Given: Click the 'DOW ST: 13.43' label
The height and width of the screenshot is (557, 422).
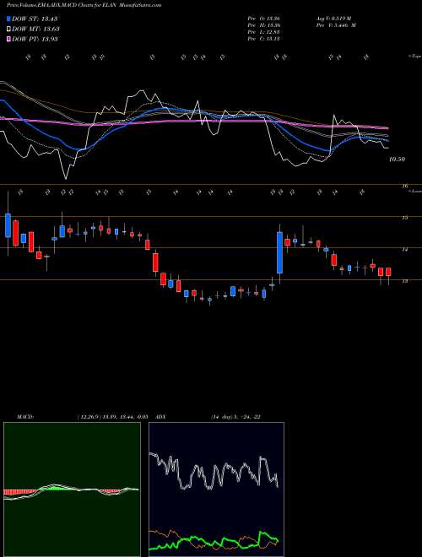Looking at the screenshot, I should click(x=35, y=19).
